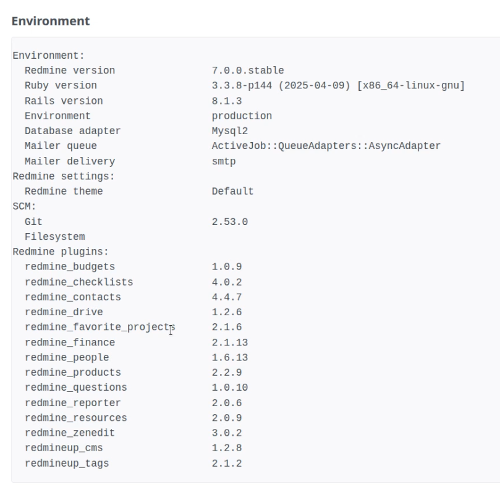Viewport: 500px width, 492px height.
Task: Click redmine_finance version 2.1.13
Action: [229, 342]
